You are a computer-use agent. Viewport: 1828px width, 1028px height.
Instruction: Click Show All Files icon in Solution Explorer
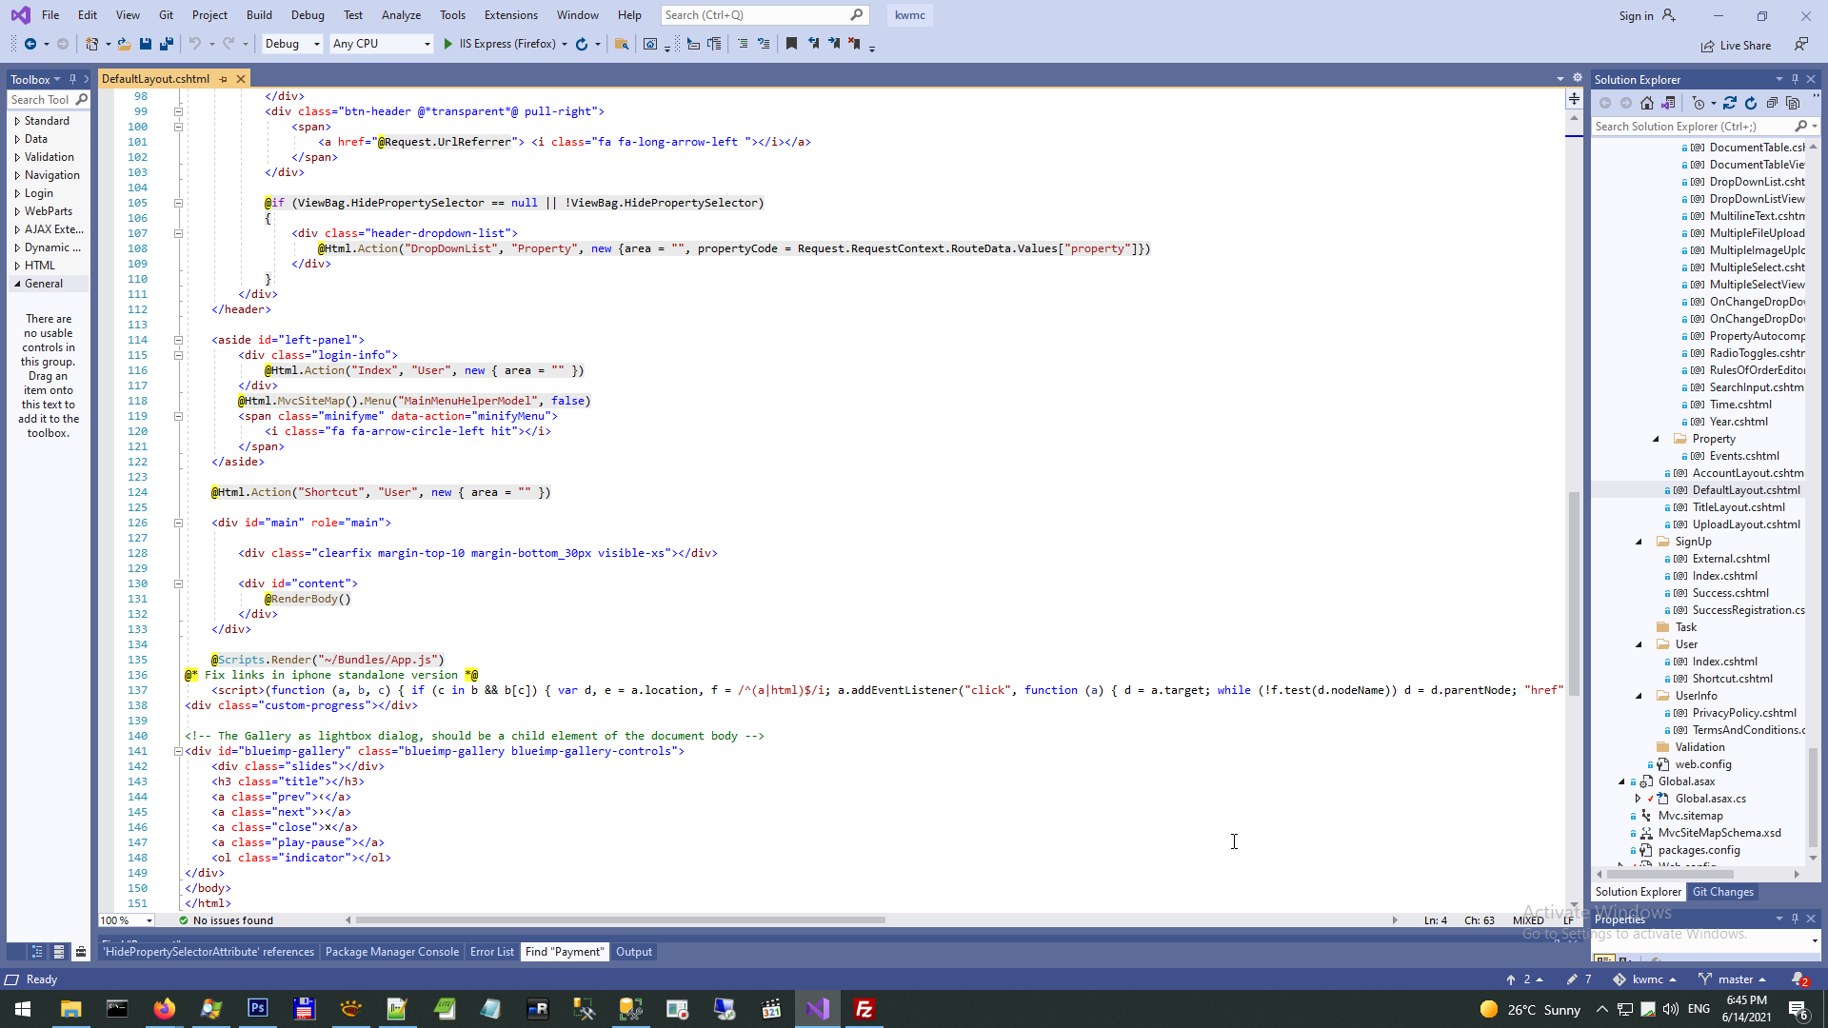[x=1793, y=103]
